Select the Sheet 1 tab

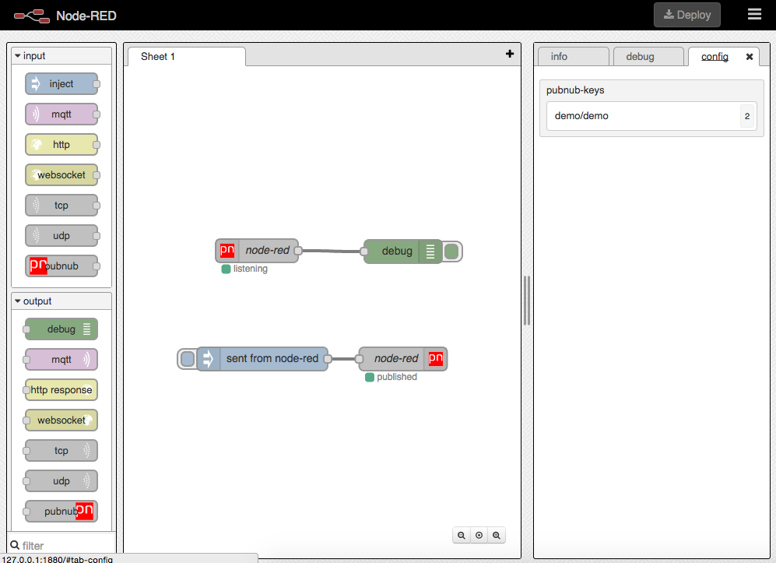185,57
